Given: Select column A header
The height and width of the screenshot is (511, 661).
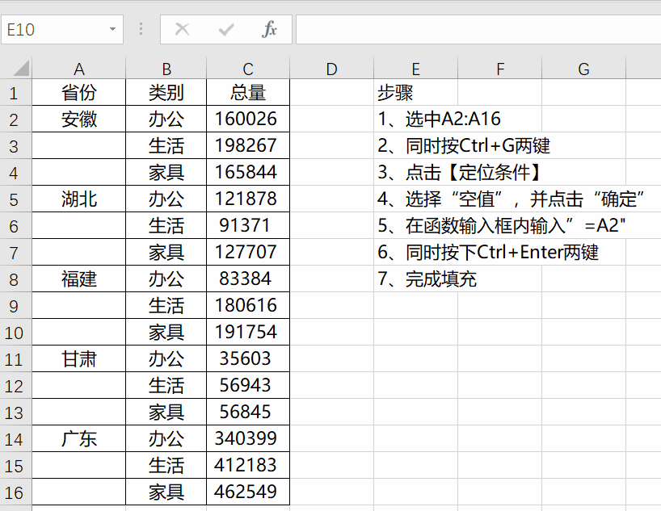Looking at the screenshot, I should click(79, 69).
